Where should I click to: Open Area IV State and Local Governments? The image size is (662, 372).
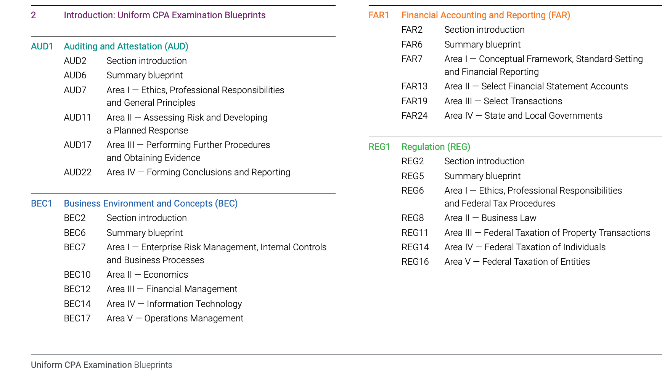pyautogui.click(x=523, y=116)
